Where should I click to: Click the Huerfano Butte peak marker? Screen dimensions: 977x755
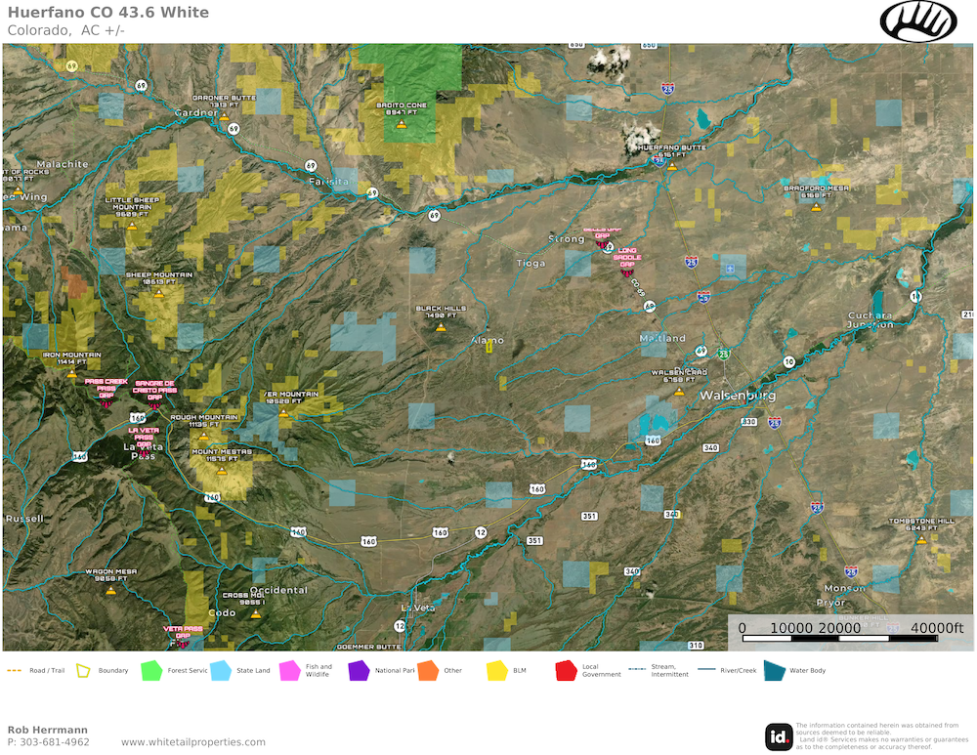coord(671,166)
